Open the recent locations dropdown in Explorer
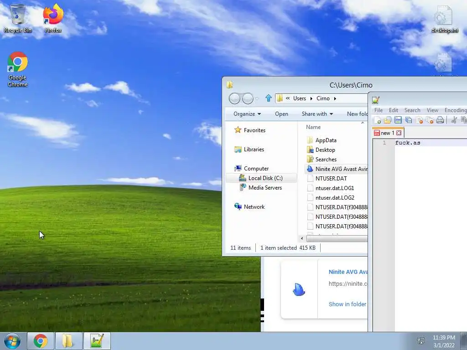This screenshot has width=467, height=350. (257, 98)
